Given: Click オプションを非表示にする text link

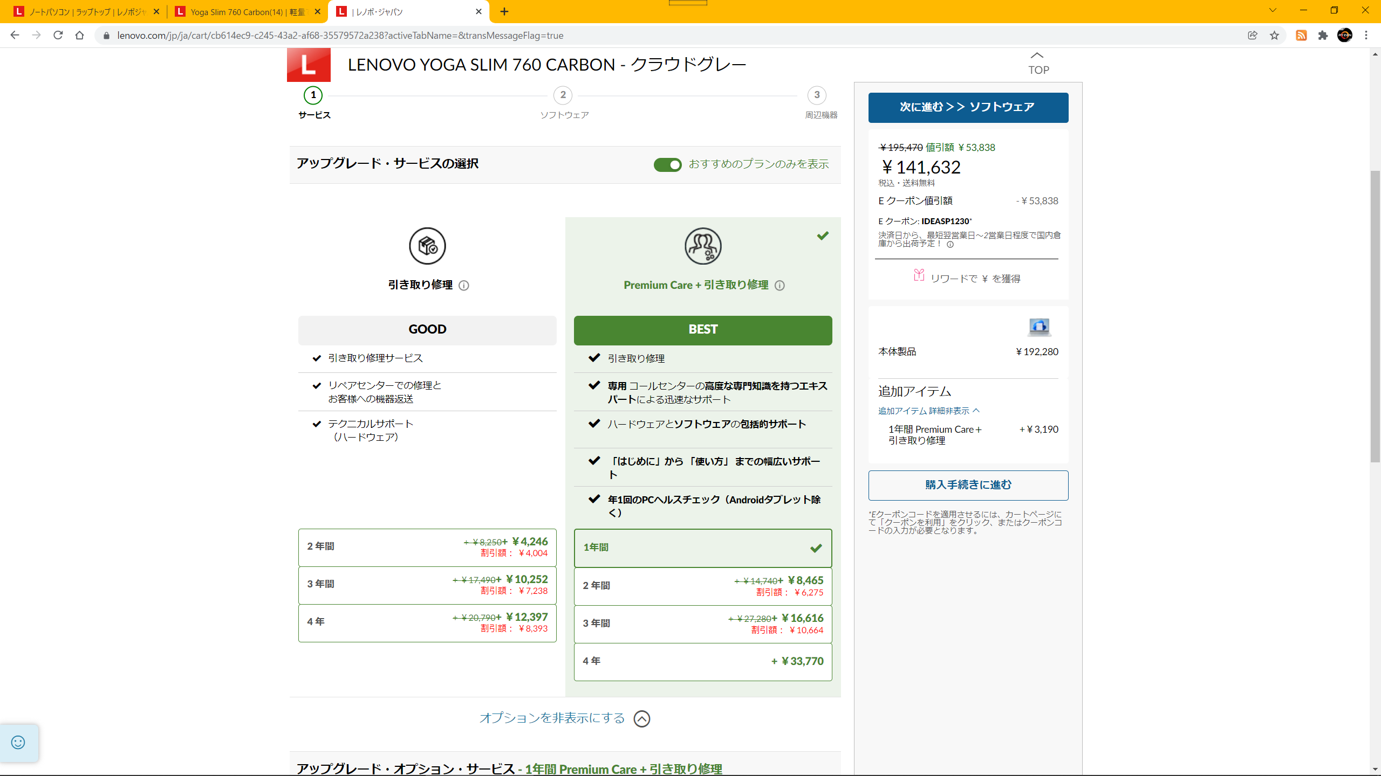Looking at the screenshot, I should coord(552,718).
